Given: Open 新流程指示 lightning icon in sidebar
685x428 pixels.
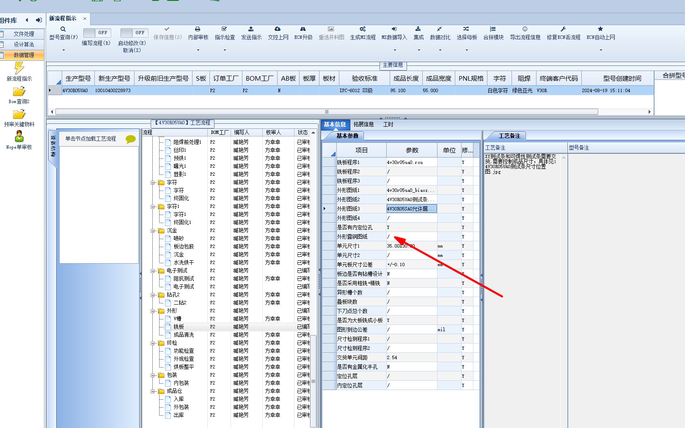Looking at the screenshot, I should point(19,68).
